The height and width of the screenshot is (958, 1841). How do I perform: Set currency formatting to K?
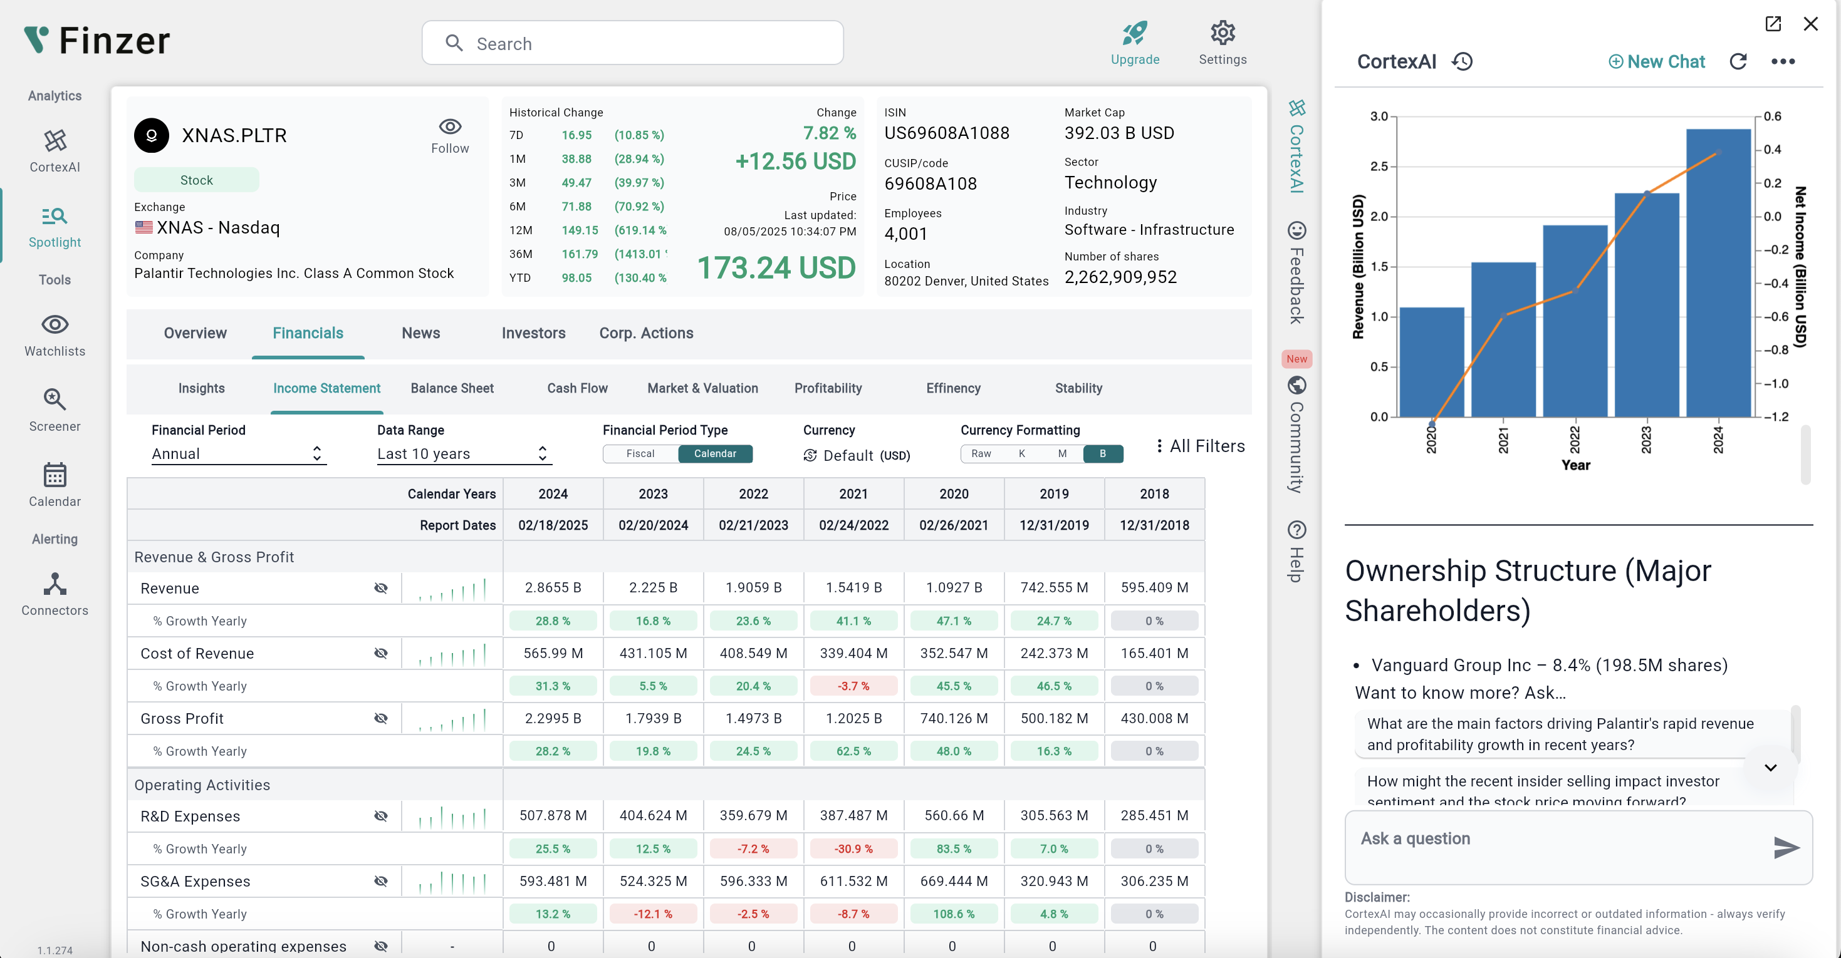click(1022, 453)
